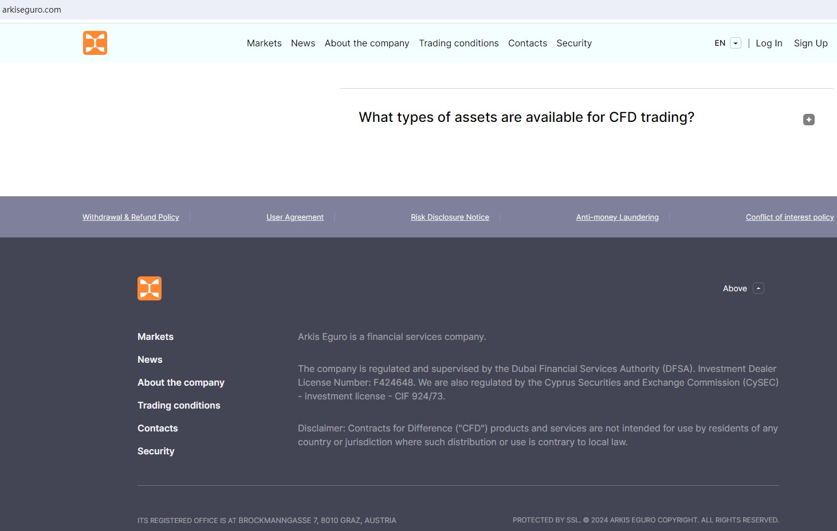Open the Security page from header
The width and height of the screenshot is (837, 531).
pos(573,43)
